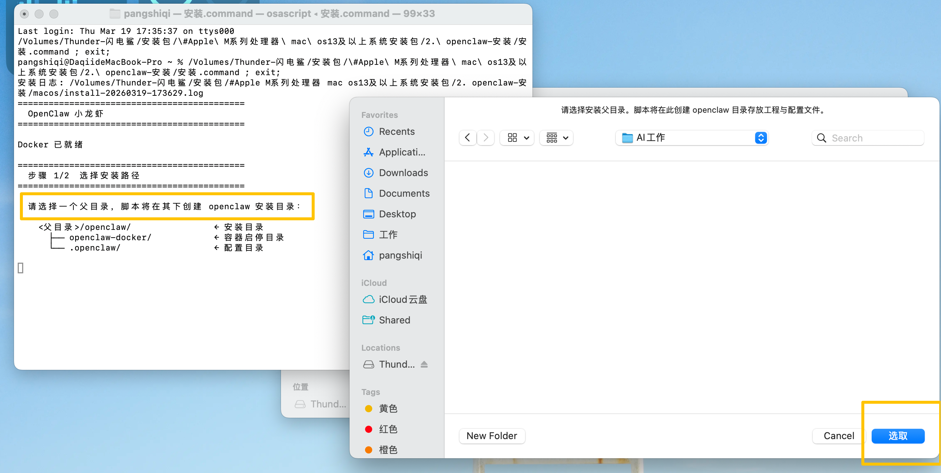941x473 pixels.
Task: Open iCloud云盘 in the sidebar
Action: pyautogui.click(x=402, y=299)
